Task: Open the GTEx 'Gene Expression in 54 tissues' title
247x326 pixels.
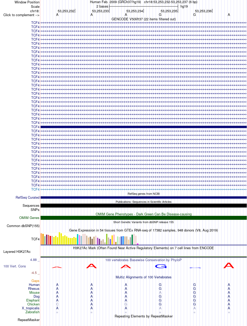Action: pyautogui.click(x=144, y=230)
